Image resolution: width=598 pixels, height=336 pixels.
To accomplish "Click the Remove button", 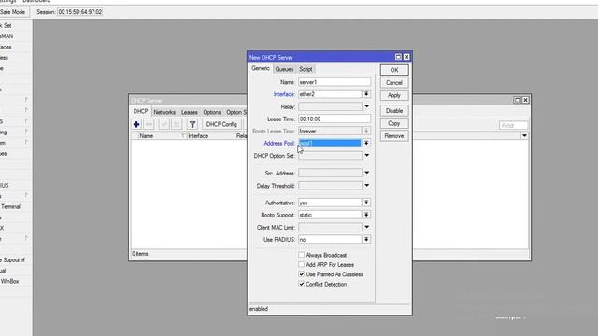I will (x=394, y=136).
